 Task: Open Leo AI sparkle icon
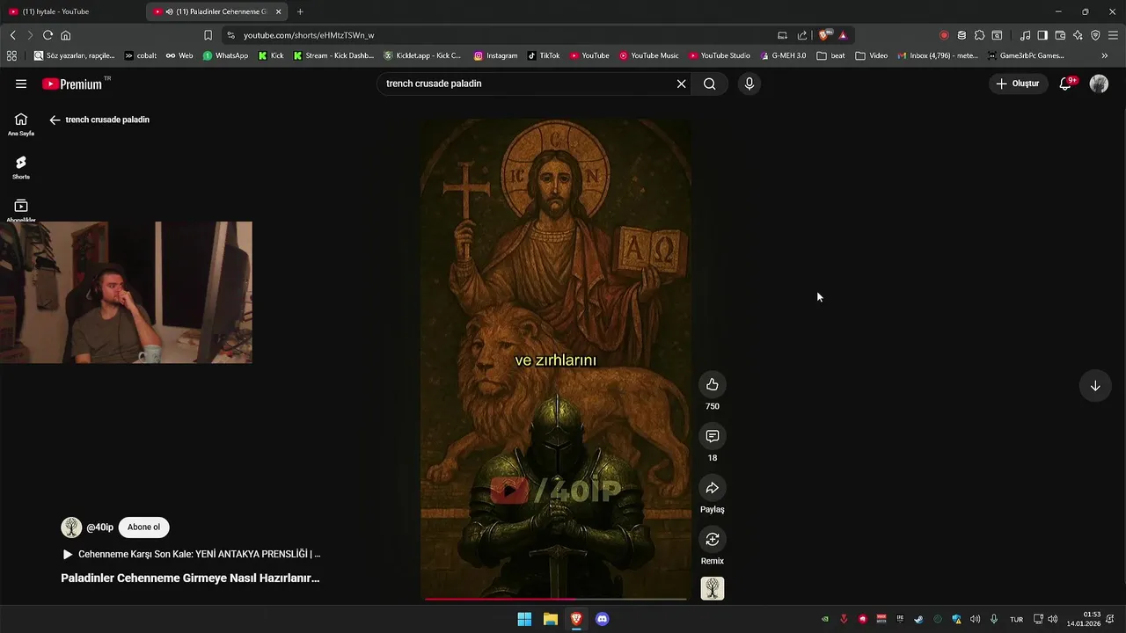click(1078, 35)
